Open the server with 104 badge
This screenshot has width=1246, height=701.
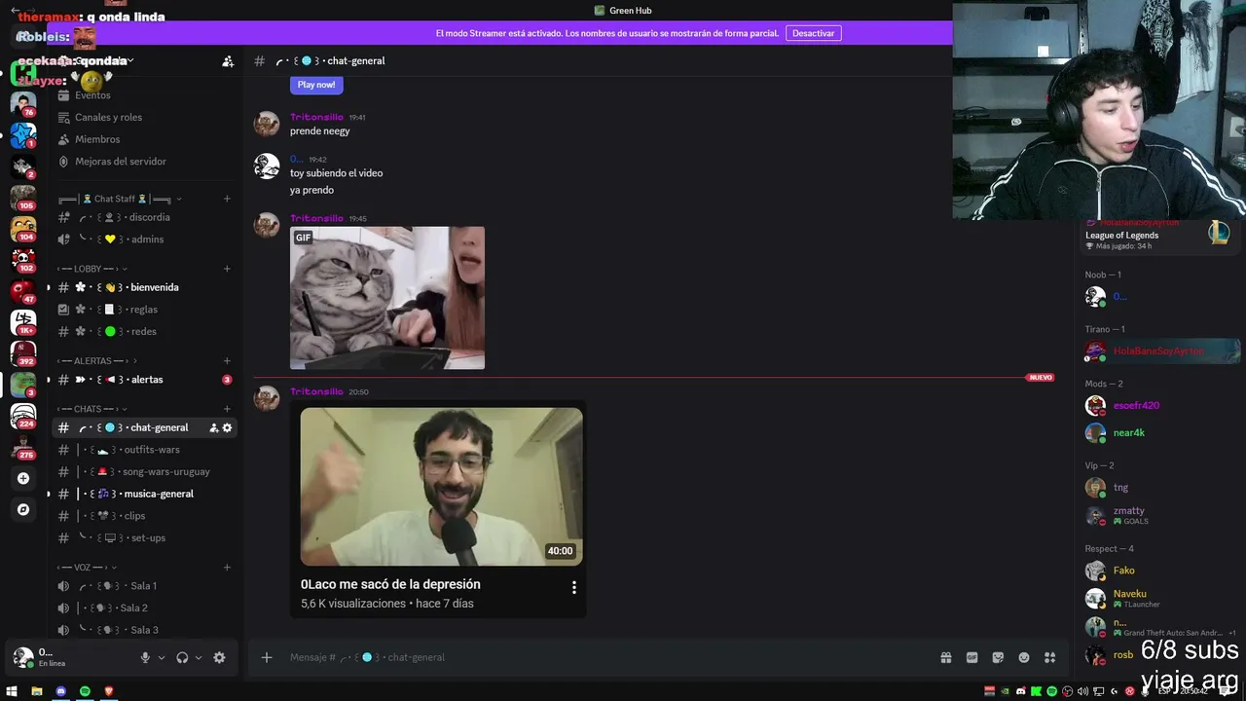pos(23,228)
